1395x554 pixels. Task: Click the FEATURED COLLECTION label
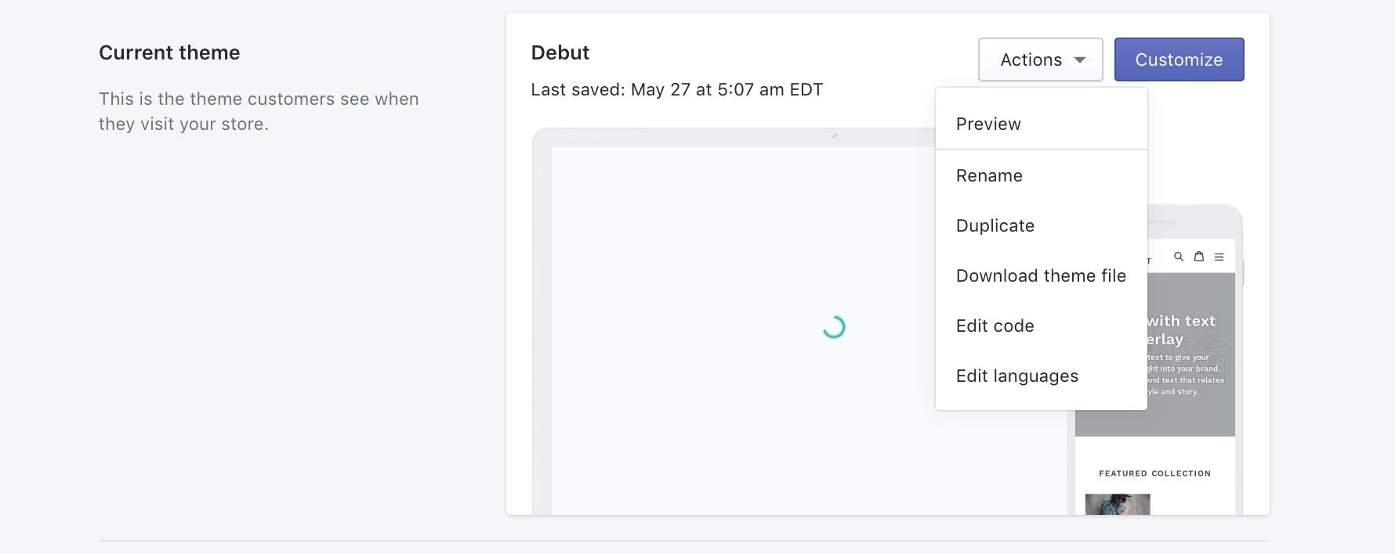1154,473
